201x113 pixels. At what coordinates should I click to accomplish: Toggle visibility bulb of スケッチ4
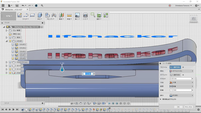click(x=13, y=48)
